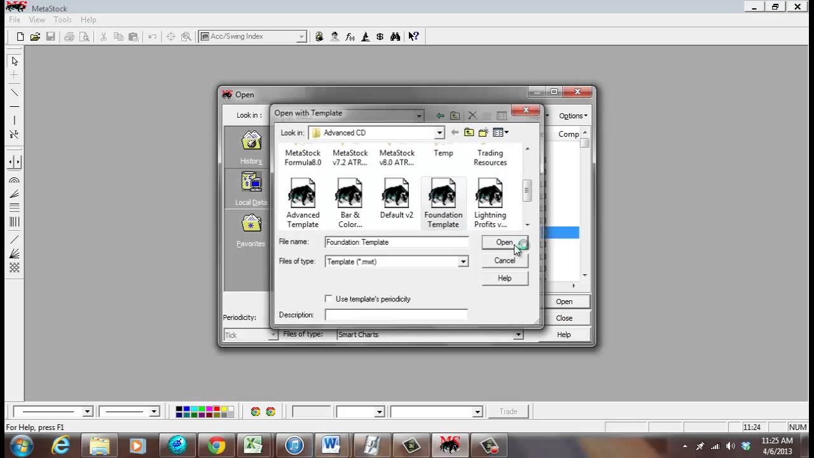Select the Fibonacci fan drawing tool
Viewport: 814px width, 458px height.
point(15,194)
